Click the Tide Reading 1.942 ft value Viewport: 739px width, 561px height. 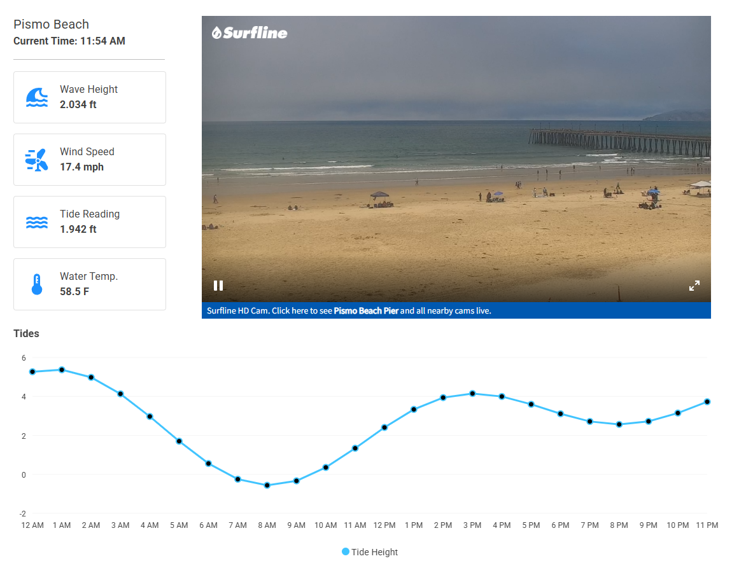coord(78,230)
